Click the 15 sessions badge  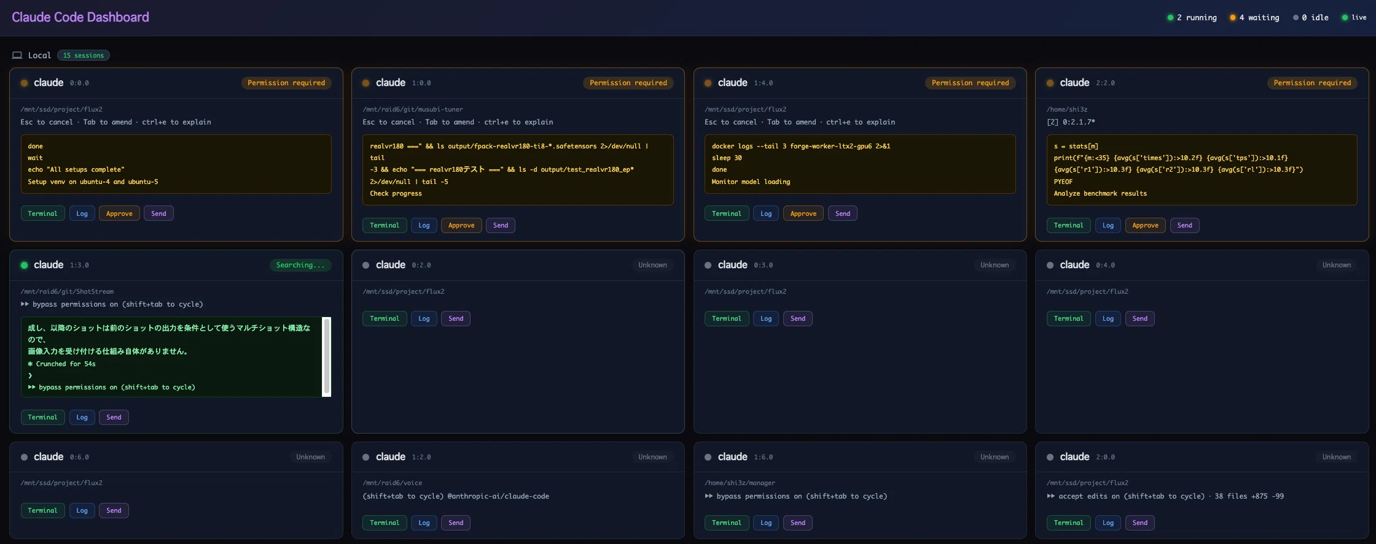[x=84, y=55]
